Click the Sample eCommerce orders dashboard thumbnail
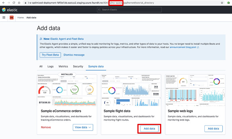The width and height of the screenshot is (232, 139). [x=67, y=90]
